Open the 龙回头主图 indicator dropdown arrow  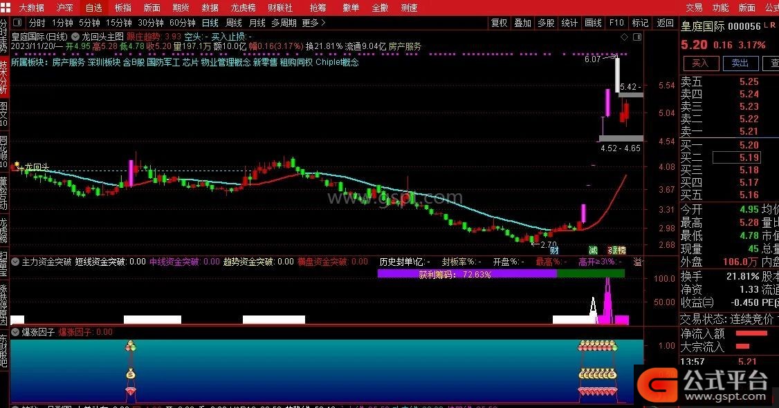pos(75,37)
